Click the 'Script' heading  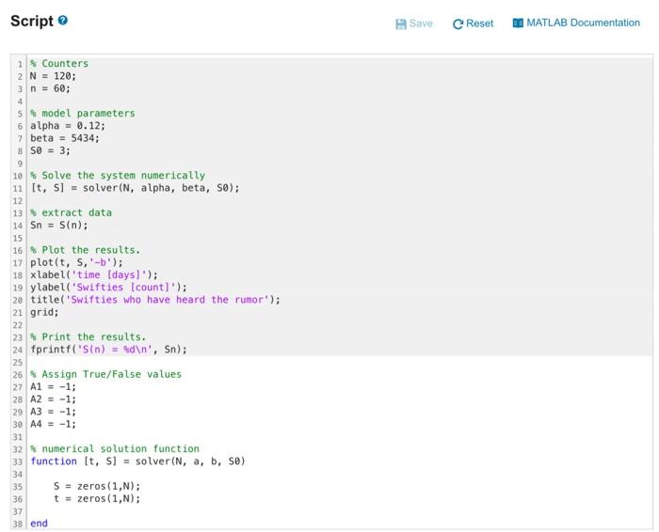[x=32, y=21]
